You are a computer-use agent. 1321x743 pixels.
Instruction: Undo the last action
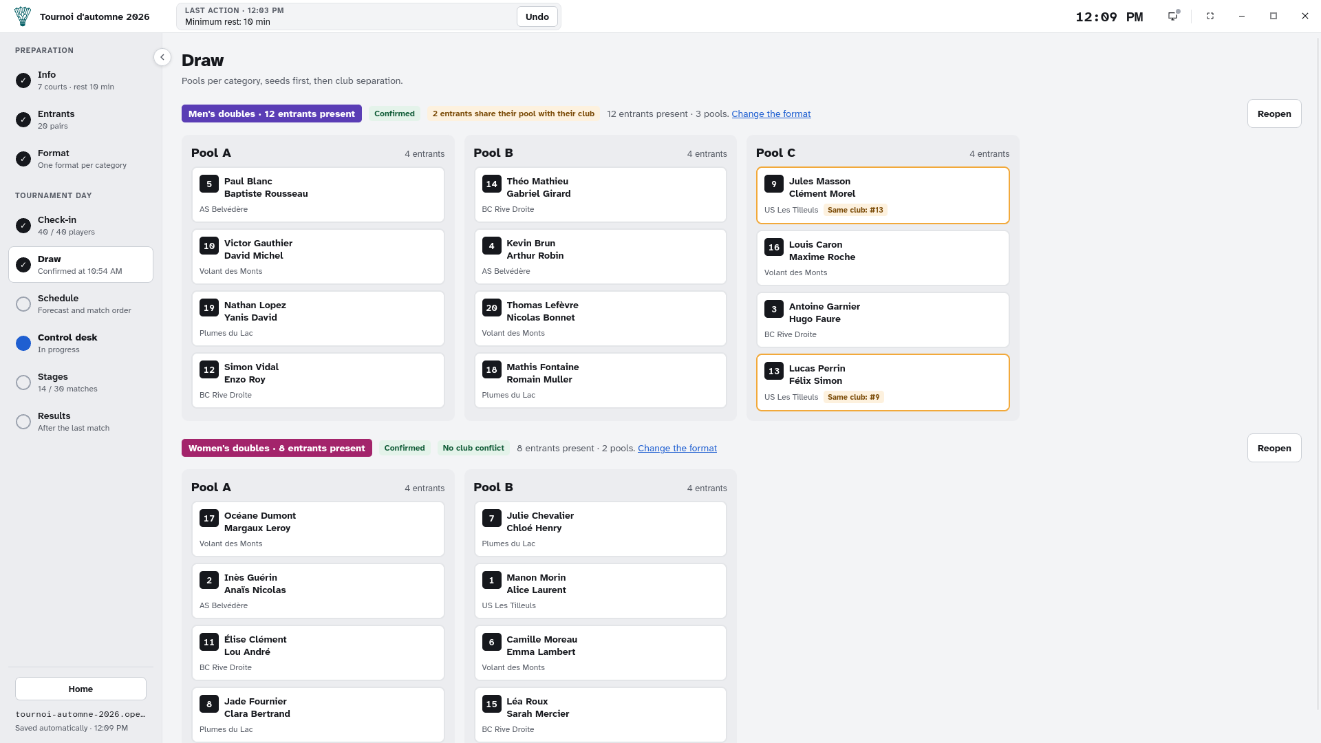[x=537, y=17]
